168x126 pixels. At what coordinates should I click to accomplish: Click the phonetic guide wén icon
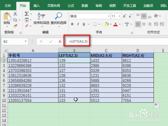127,24
